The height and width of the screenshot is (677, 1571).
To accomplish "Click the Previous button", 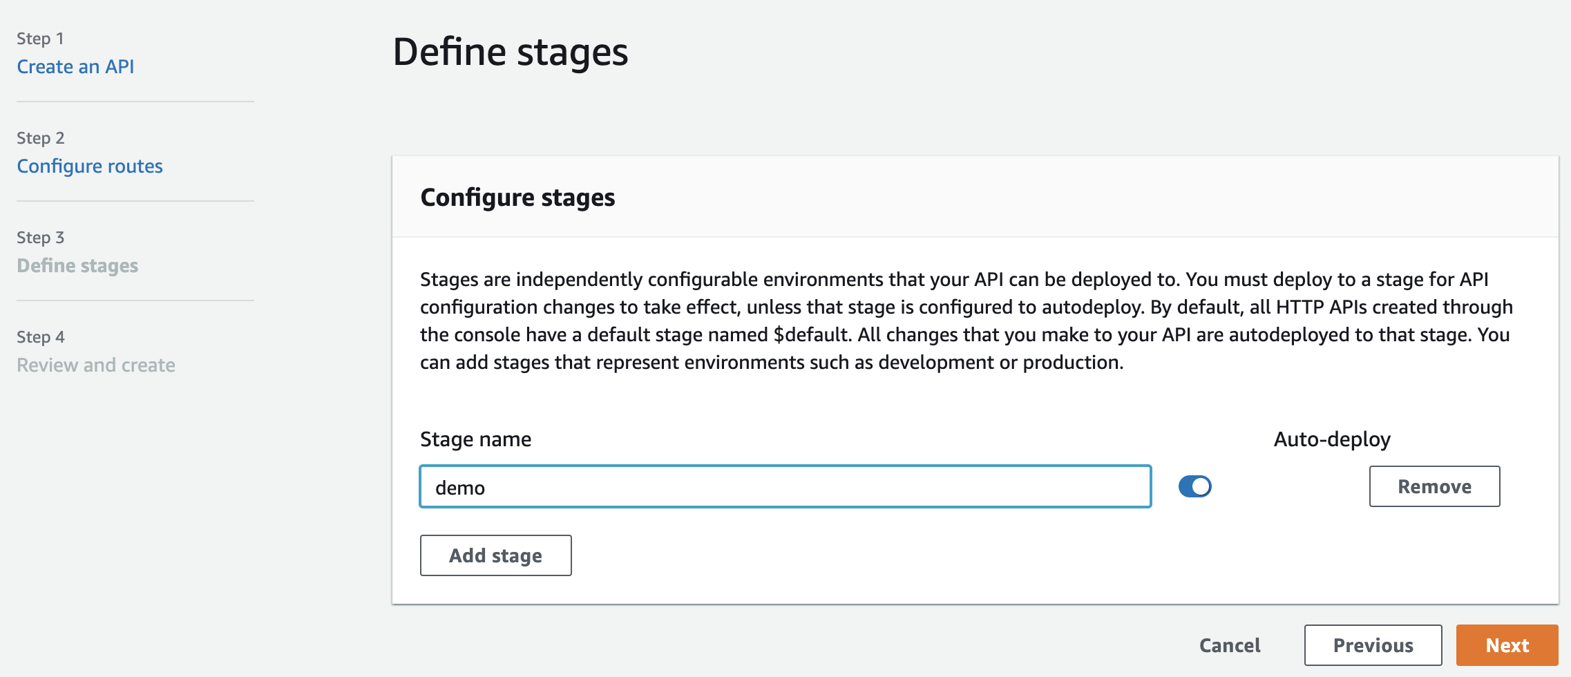I will pos(1372,645).
